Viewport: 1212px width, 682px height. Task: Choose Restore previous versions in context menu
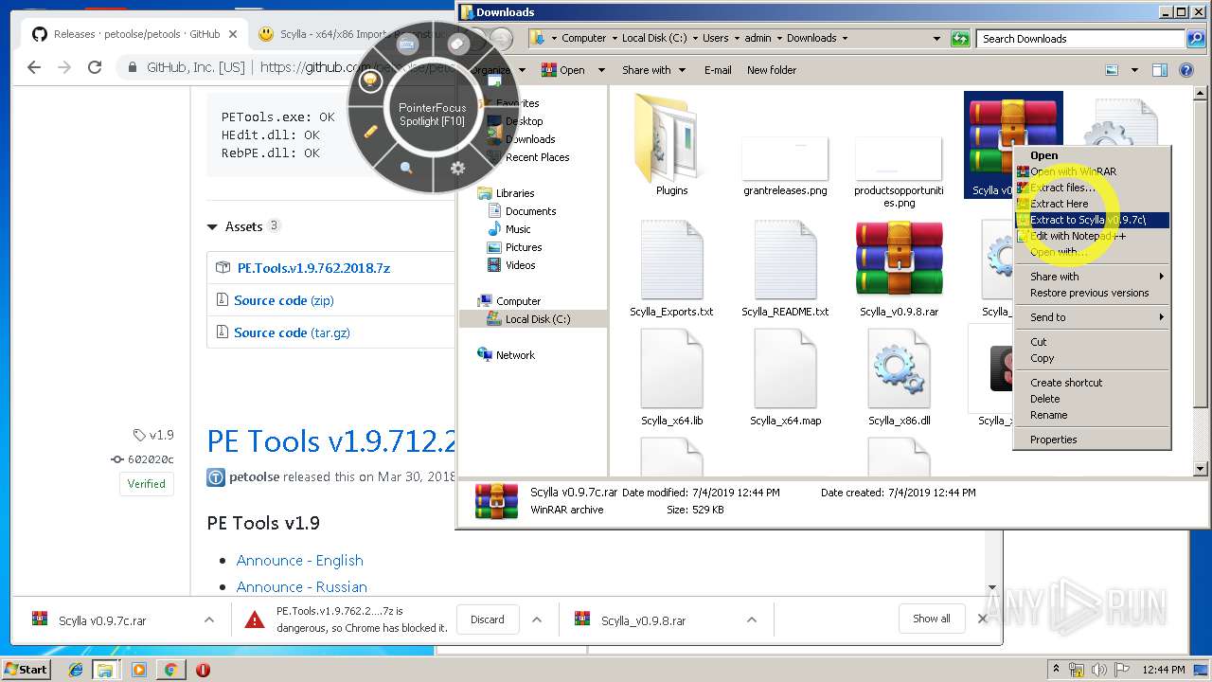(x=1093, y=293)
